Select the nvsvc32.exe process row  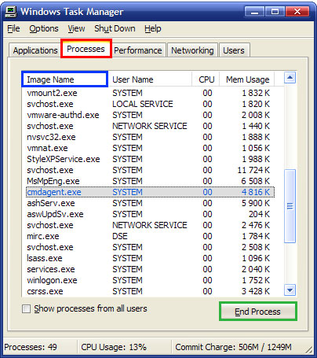coord(150,137)
